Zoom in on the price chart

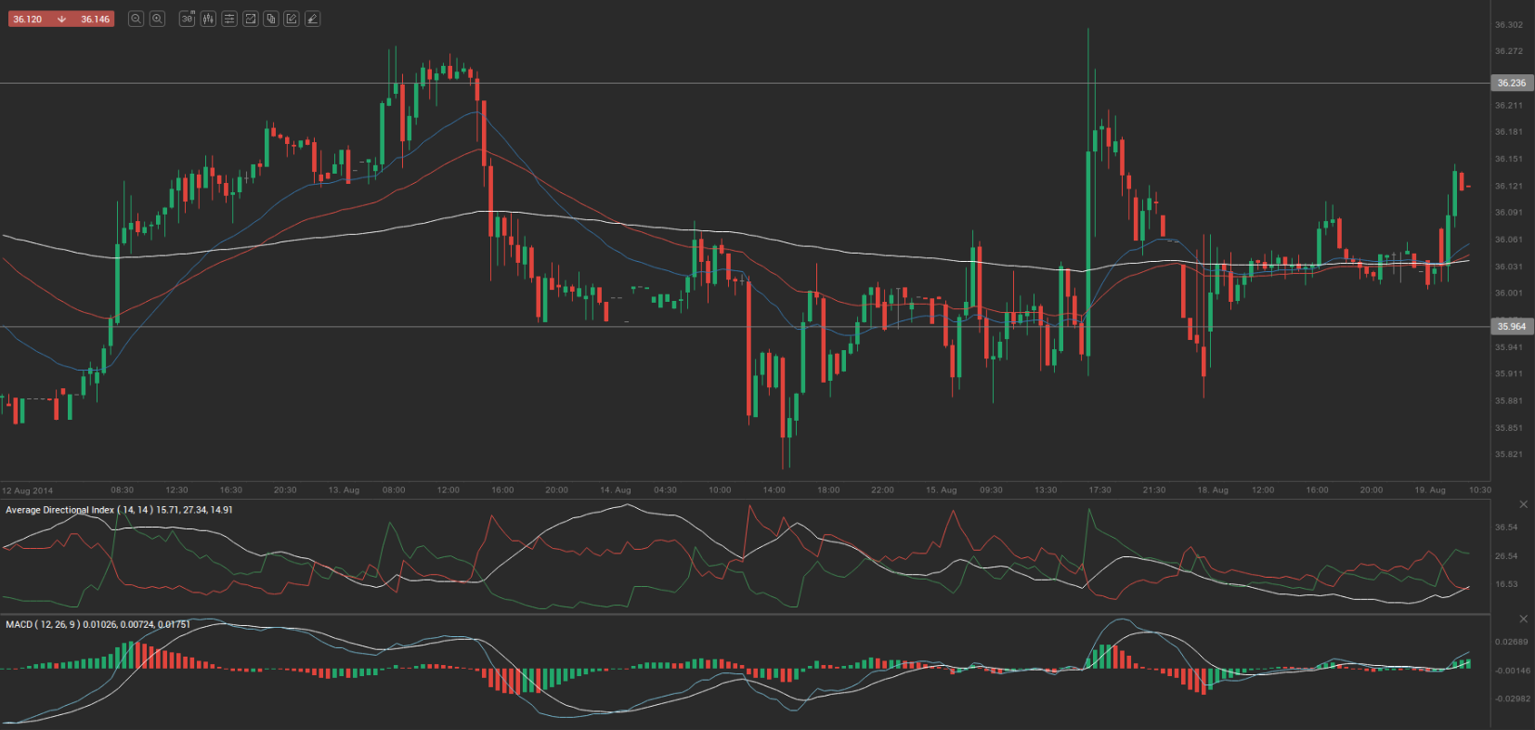click(x=158, y=19)
